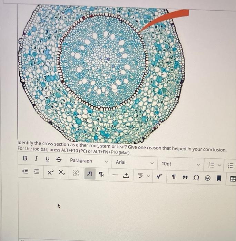Click the root cross-section image
The height and width of the screenshot is (241, 236).
tap(102, 74)
